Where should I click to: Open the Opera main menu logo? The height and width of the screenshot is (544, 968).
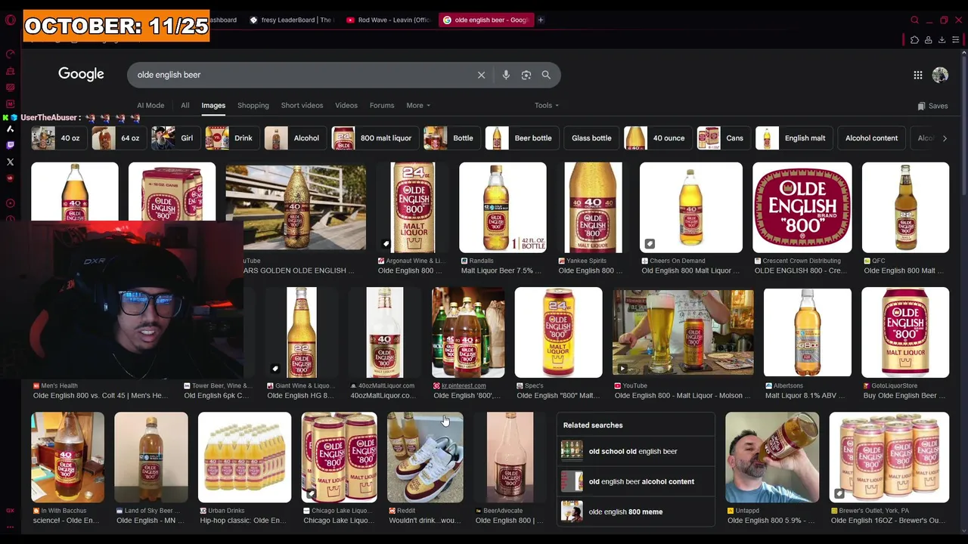[x=11, y=20]
